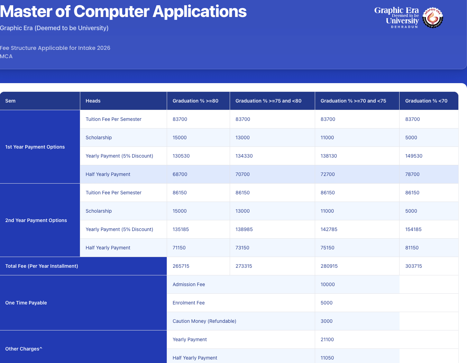The width and height of the screenshot is (467, 363).
Task: Click the Graphic Era (Deemed to be University) subtitle
Action: [x=54, y=28]
